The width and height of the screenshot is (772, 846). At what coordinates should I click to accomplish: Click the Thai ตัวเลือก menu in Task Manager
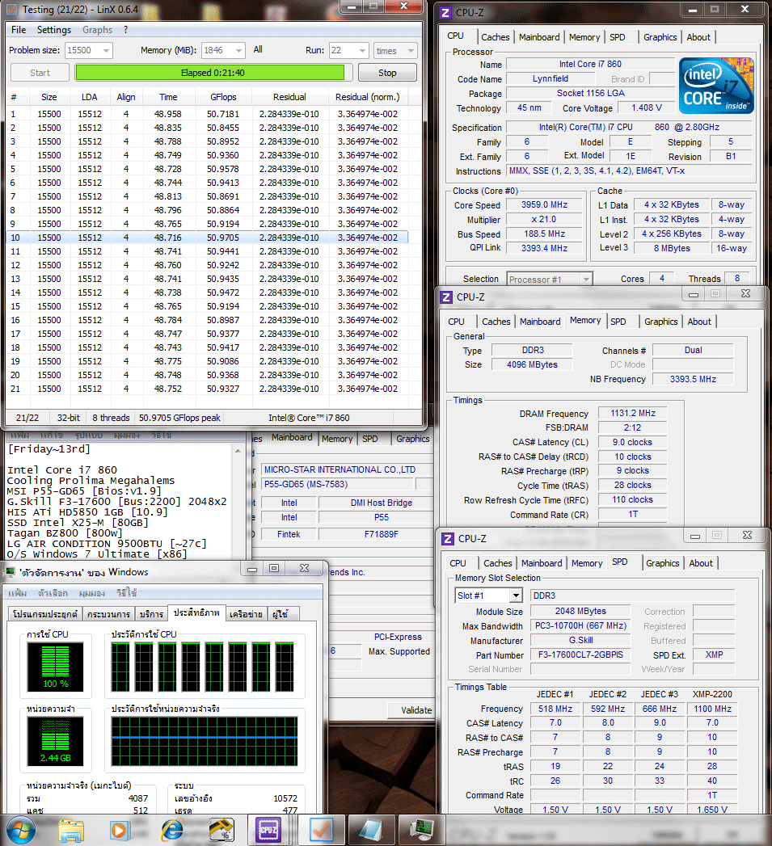tap(53, 593)
